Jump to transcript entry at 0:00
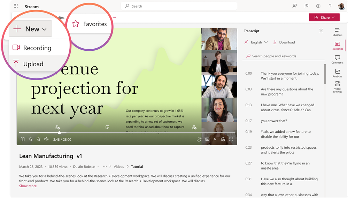The height and width of the screenshot is (198, 348). point(249,73)
